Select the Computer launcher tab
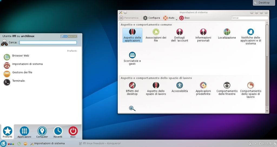Image resolution: width=277 pixels, height=147 pixels. click(42, 132)
